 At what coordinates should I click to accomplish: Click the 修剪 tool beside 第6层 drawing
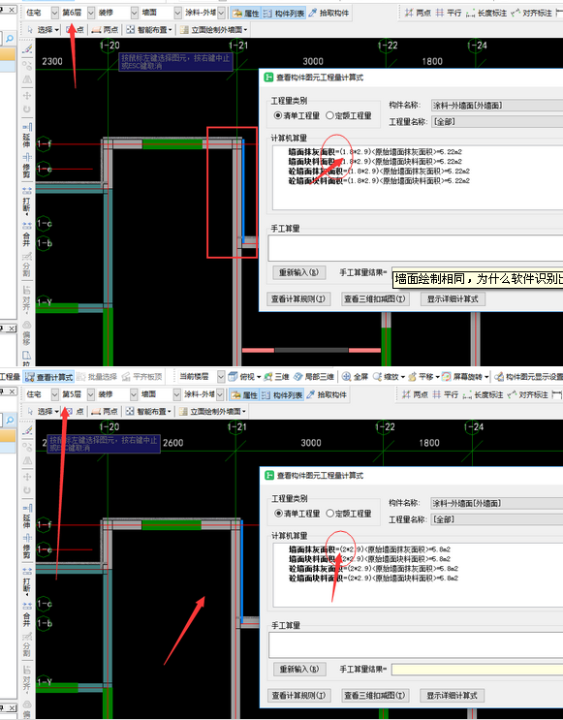[27, 166]
